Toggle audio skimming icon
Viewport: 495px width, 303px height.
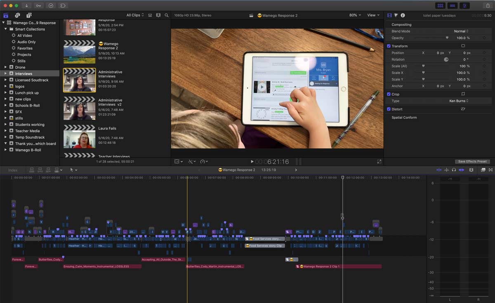(447, 170)
